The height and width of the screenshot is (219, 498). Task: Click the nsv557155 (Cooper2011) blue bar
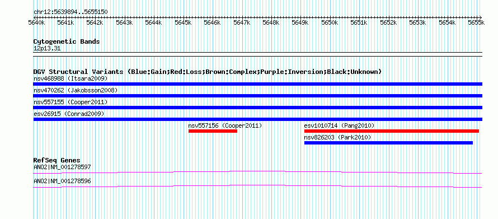(257, 108)
